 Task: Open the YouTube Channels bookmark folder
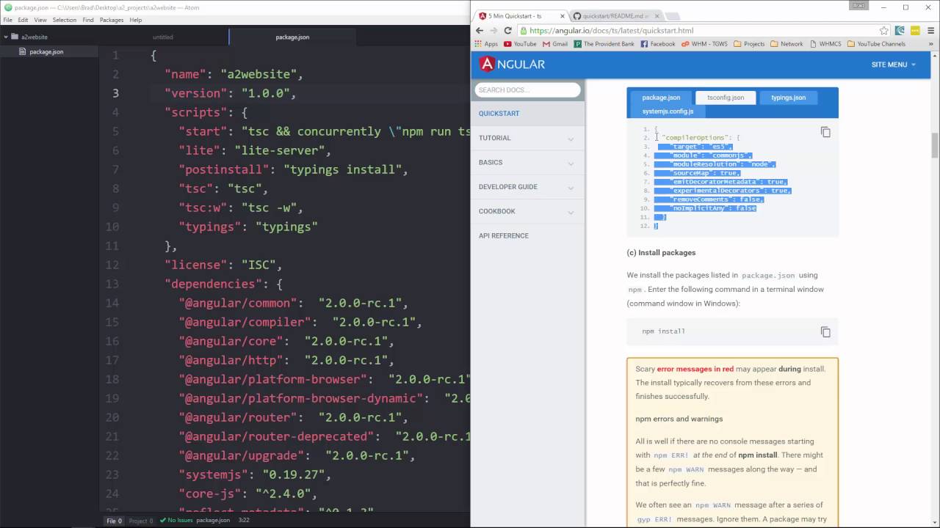(x=876, y=44)
